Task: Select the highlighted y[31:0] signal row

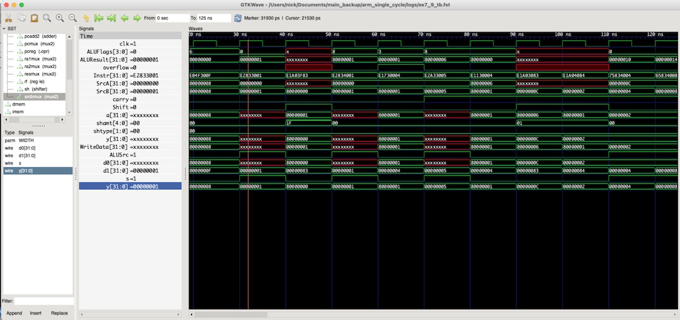Action: 130,187
